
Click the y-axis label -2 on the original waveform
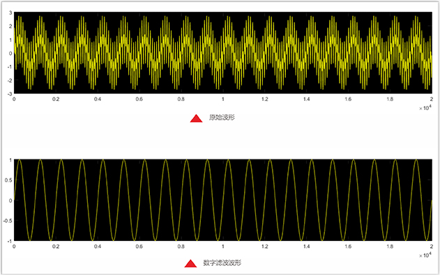point(9,80)
